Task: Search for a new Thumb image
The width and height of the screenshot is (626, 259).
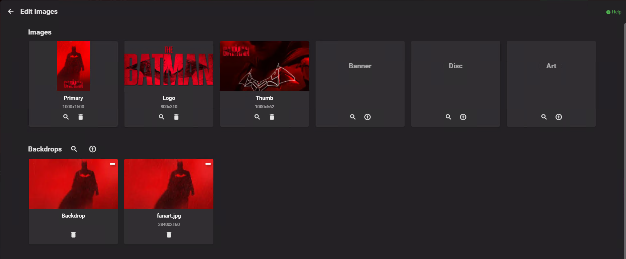Action: tap(257, 117)
